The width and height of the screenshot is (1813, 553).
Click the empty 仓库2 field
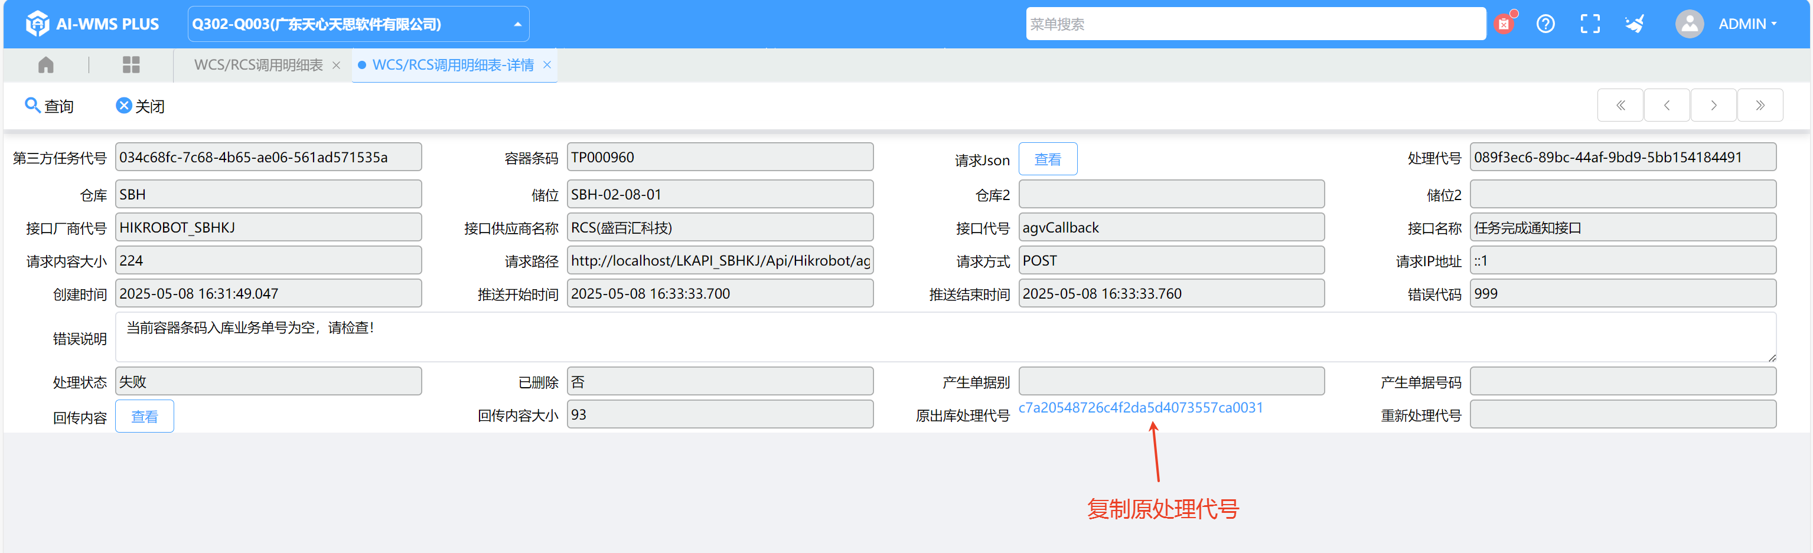(x=1172, y=194)
